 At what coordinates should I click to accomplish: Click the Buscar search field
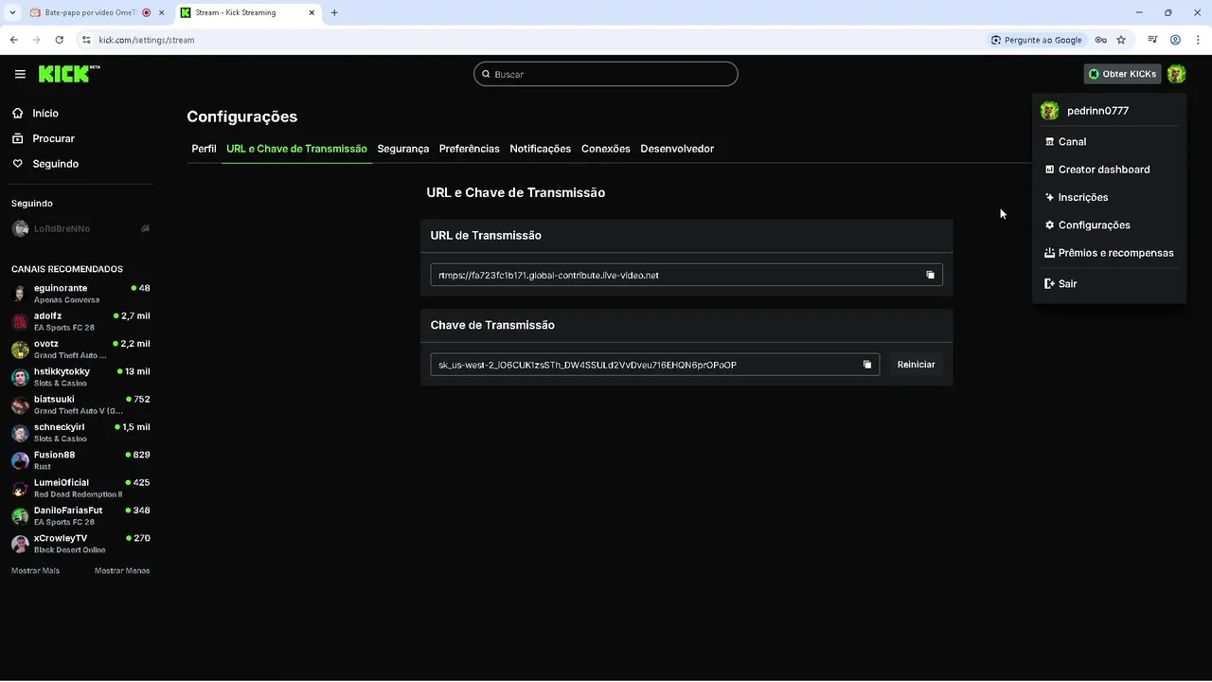606,74
